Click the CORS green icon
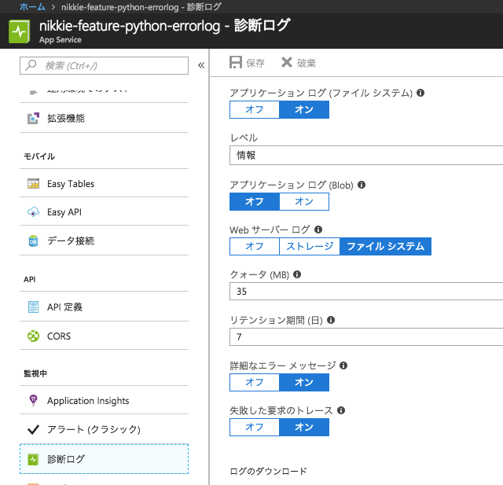 pos(33,336)
